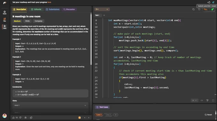Click the Try run button
217x121 pixels.
206,9
